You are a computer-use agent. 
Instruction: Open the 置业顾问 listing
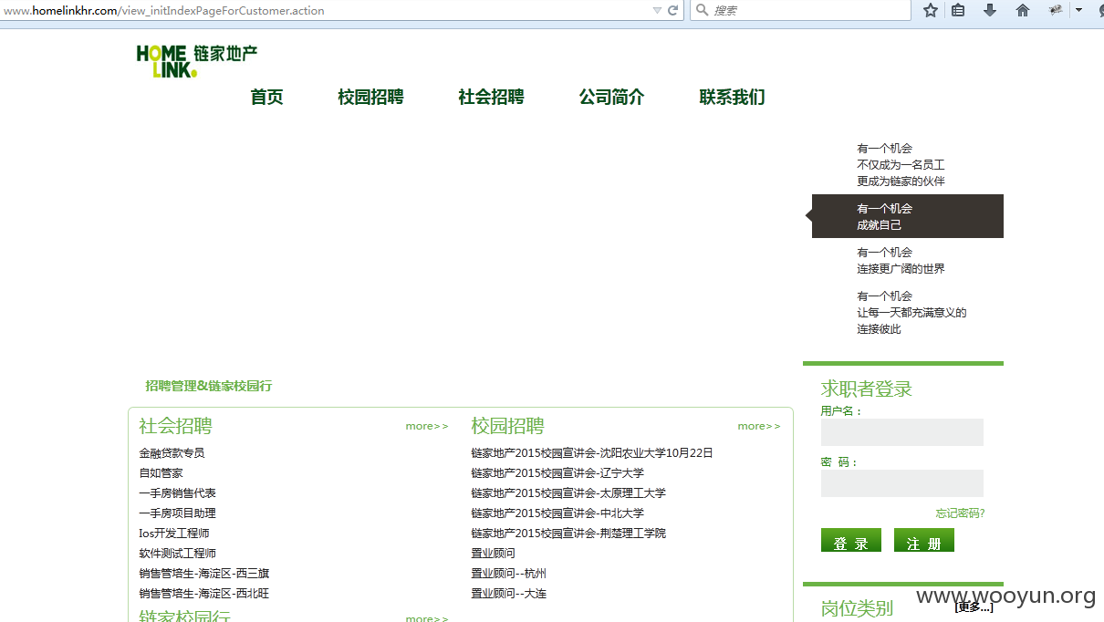(493, 554)
